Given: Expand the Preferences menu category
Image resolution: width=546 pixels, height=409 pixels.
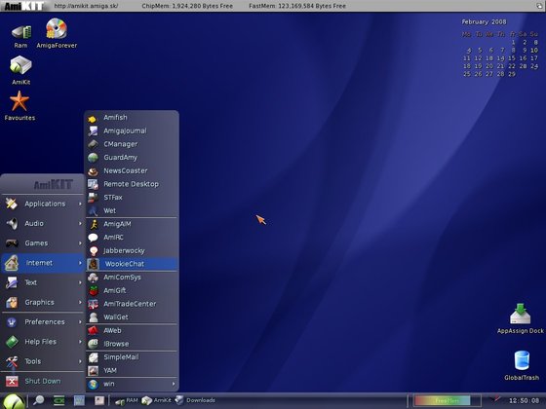Looking at the screenshot, I should tap(43, 322).
